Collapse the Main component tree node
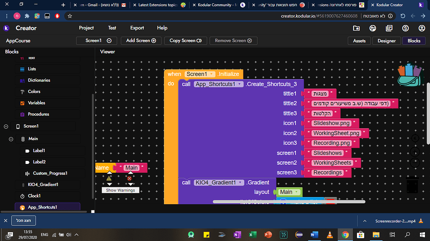430x241 pixels. 11,139
